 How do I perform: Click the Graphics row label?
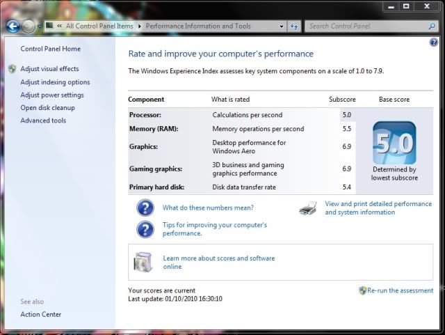pos(143,147)
